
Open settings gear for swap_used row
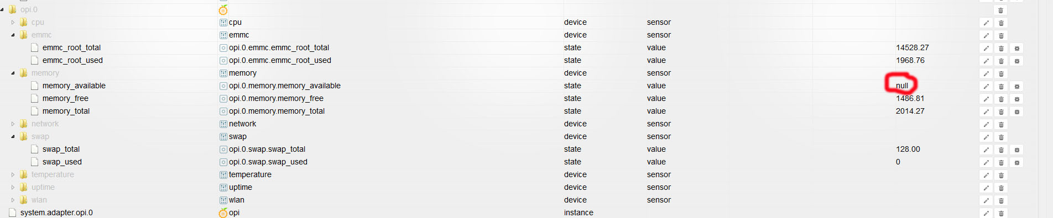tap(1016, 162)
